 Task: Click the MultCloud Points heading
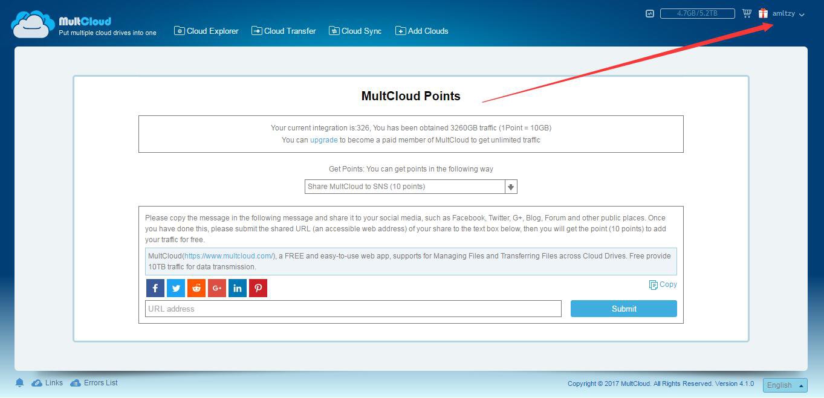(x=410, y=96)
